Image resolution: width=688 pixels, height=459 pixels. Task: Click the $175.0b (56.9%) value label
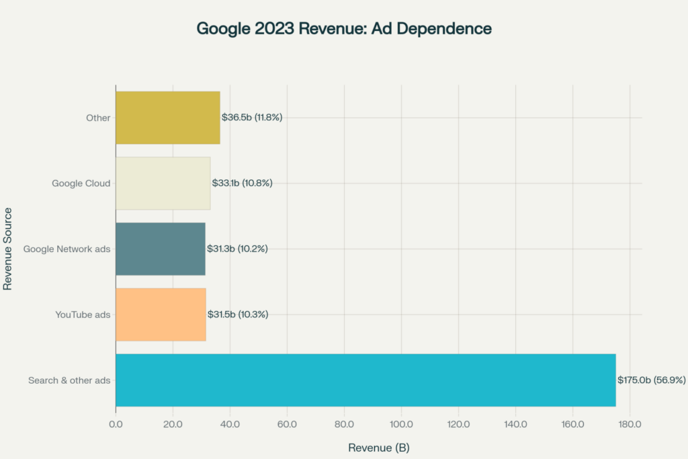click(x=651, y=380)
